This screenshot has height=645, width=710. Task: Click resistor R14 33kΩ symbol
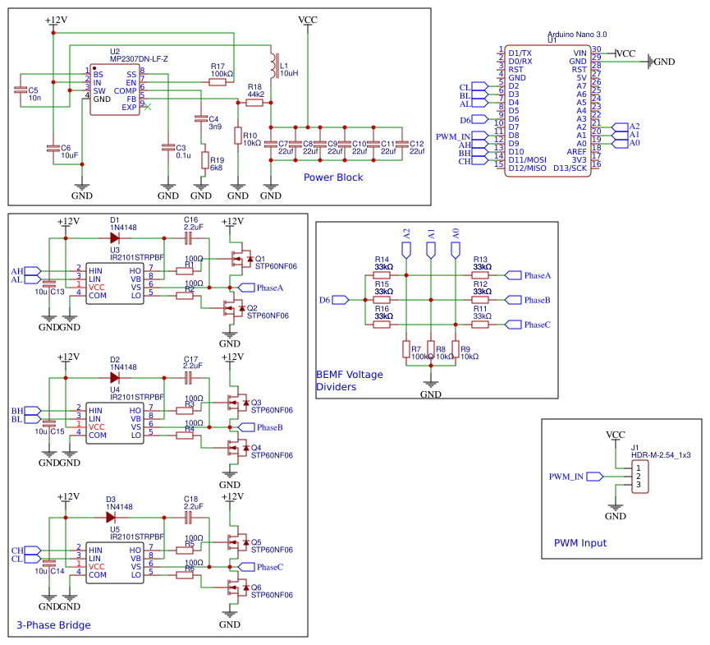(x=382, y=275)
